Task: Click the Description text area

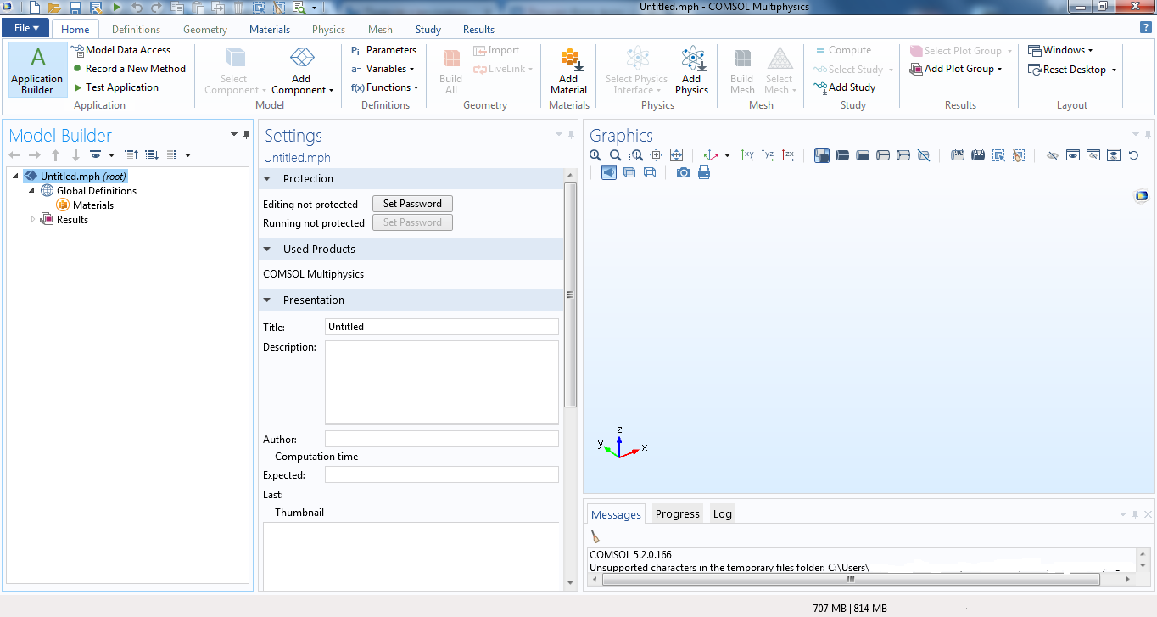Action: click(442, 382)
